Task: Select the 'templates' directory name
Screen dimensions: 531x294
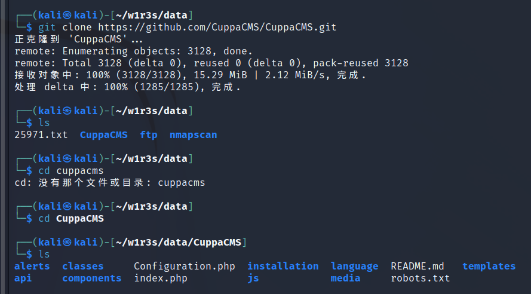Action: click(489, 267)
